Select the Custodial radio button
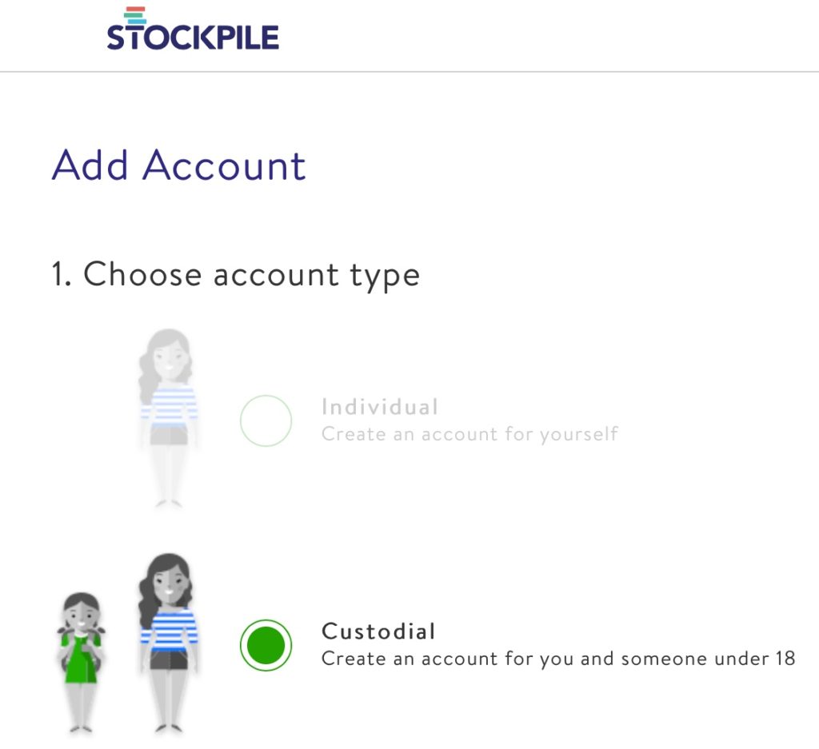This screenshot has height=749, width=819. 266,644
